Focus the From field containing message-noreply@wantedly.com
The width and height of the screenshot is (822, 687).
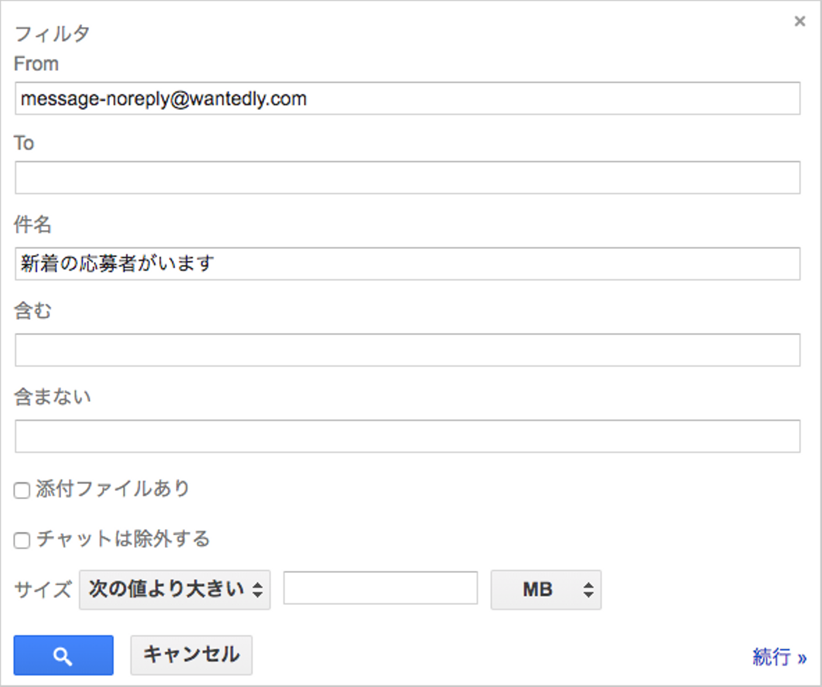(x=408, y=99)
